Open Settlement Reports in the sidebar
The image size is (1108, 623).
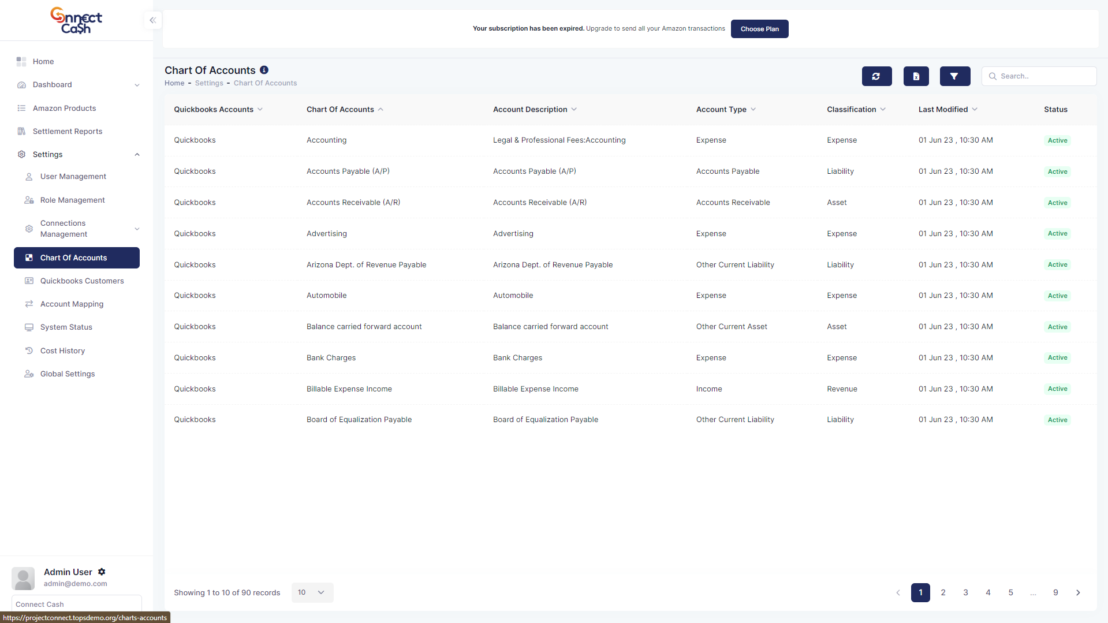[x=67, y=131]
